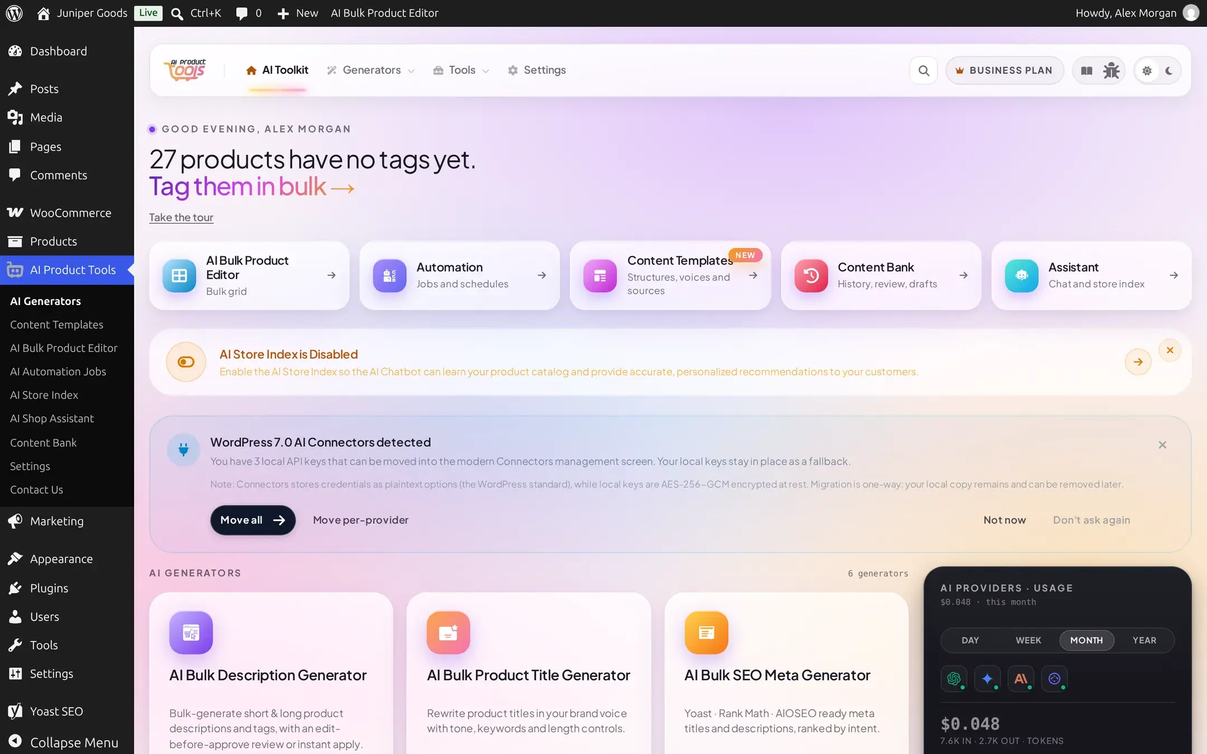Open the New content admin bar menu

click(x=298, y=13)
